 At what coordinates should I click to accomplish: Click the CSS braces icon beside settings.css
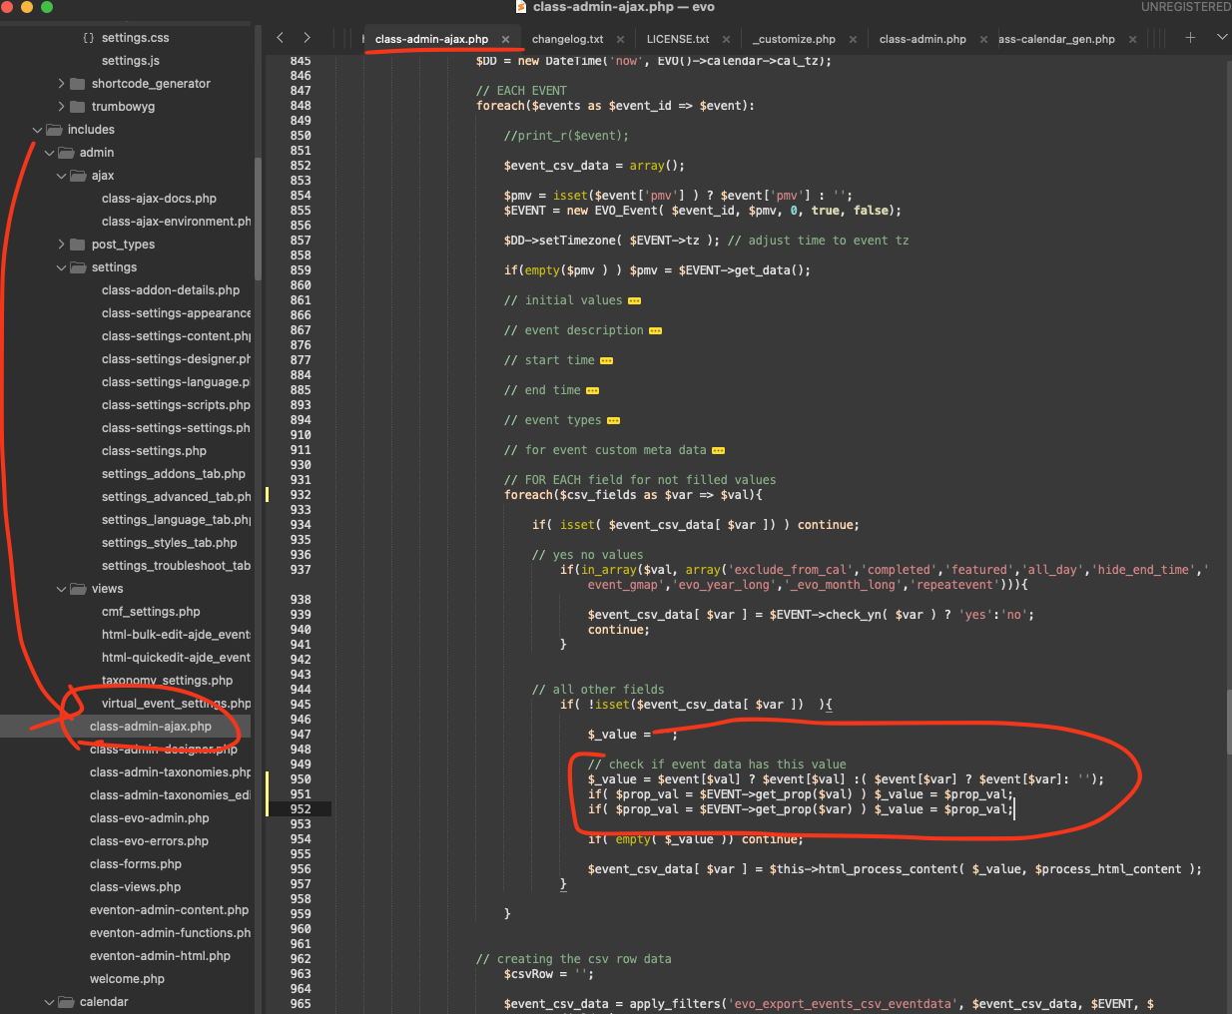89,38
